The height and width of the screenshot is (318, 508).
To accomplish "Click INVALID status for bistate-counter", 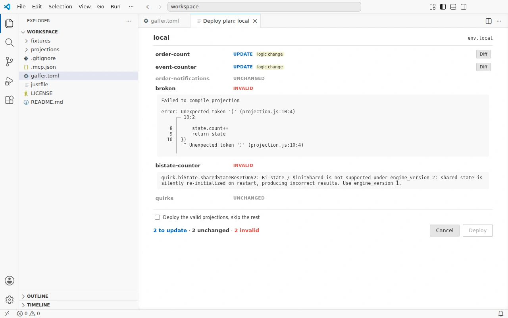I will 243,165.
